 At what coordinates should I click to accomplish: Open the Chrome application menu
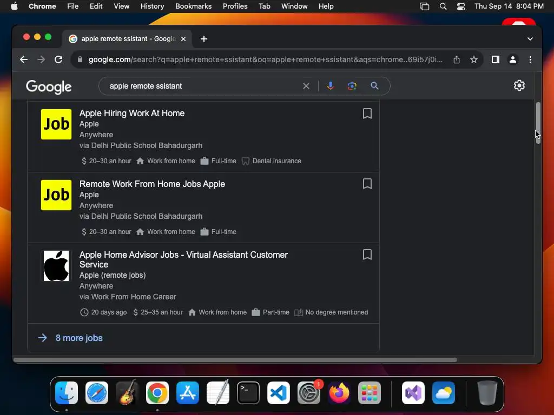42,6
